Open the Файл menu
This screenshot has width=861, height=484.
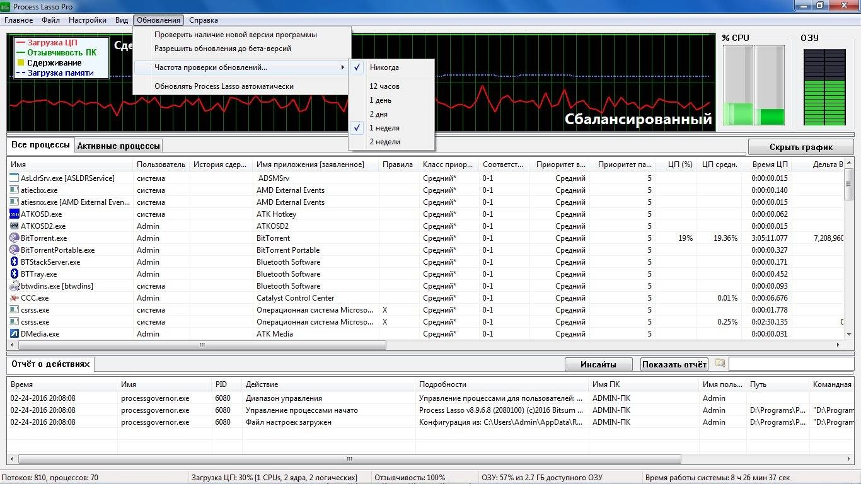51,20
